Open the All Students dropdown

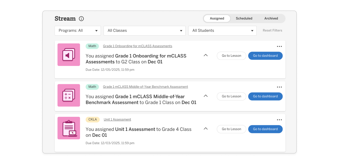click(x=222, y=31)
